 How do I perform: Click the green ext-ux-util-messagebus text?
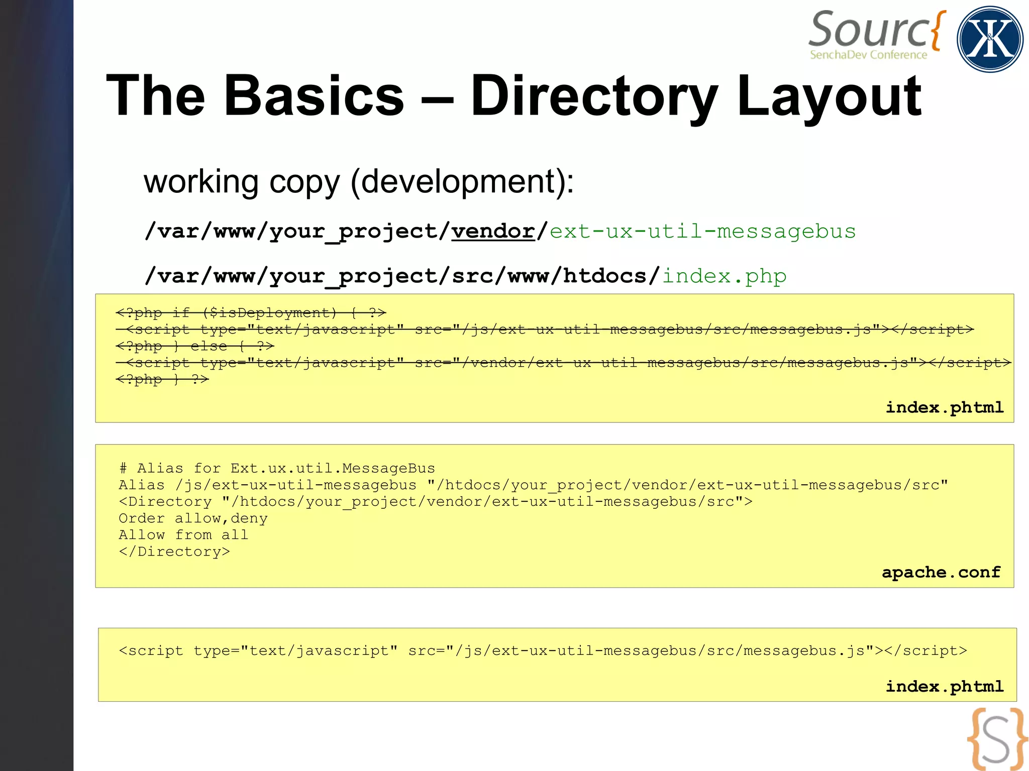click(702, 231)
